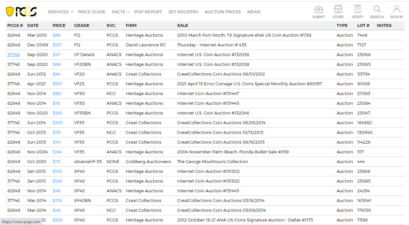Screen dimensions: 409x225
Task: Sort by Grade column arrow
Action: coord(92,25)
